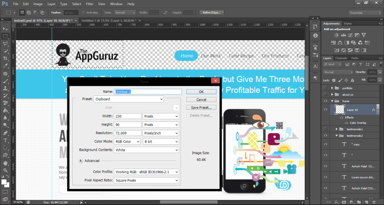Screen dimensions: 384x205
Task: Switch to the Channels tab
Action: [341, 58]
